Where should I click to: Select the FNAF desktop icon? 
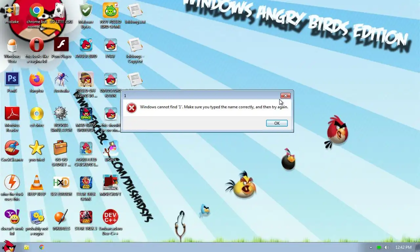tap(111, 48)
